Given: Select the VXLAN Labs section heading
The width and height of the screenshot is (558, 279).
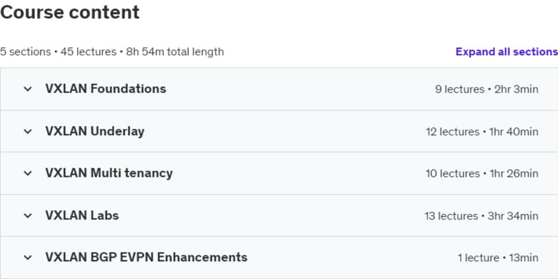Looking at the screenshot, I should (x=82, y=215).
